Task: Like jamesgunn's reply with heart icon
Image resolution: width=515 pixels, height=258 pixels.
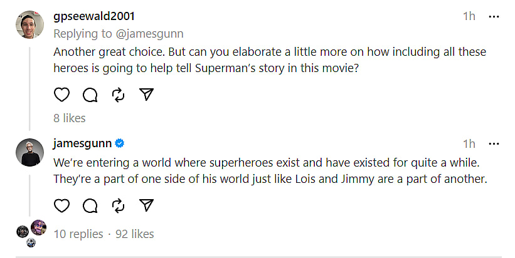Action: pos(61,205)
